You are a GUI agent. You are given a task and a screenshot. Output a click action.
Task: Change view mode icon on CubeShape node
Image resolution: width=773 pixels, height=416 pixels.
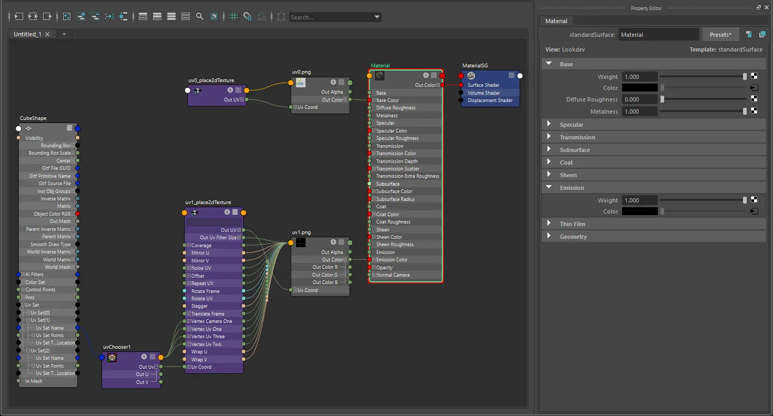pos(69,128)
